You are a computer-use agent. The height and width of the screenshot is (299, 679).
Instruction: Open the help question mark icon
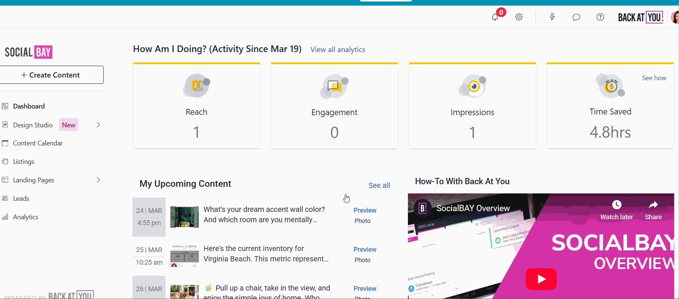[x=600, y=17]
